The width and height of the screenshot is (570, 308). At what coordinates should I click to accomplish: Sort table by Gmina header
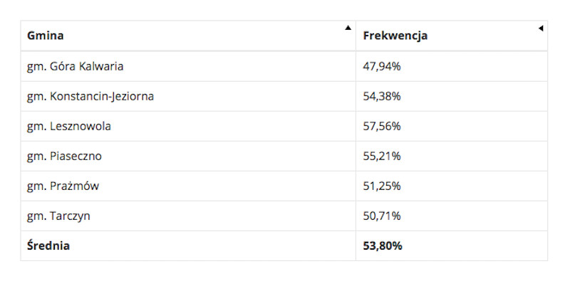click(x=188, y=36)
